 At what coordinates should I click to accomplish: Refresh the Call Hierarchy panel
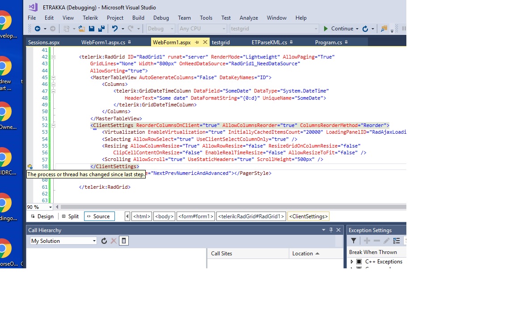click(104, 241)
